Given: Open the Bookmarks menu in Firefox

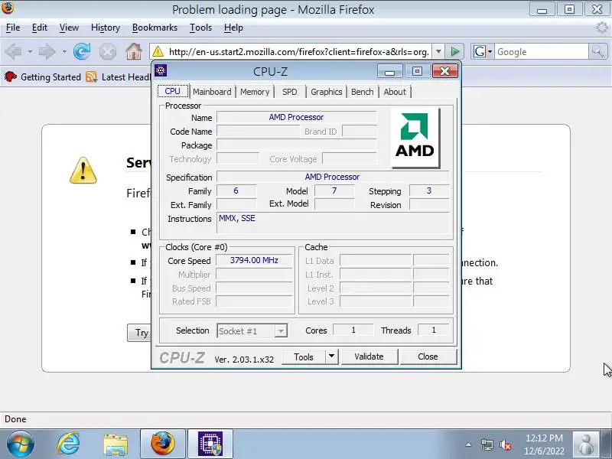Looking at the screenshot, I should point(155,28).
